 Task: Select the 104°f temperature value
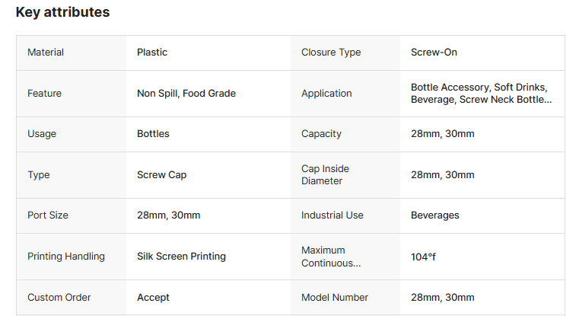423,257
